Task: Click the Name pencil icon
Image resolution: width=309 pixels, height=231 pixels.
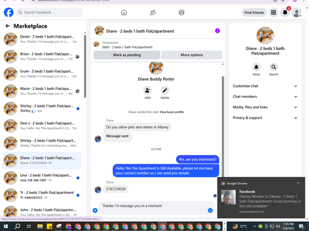Action: (x=165, y=91)
